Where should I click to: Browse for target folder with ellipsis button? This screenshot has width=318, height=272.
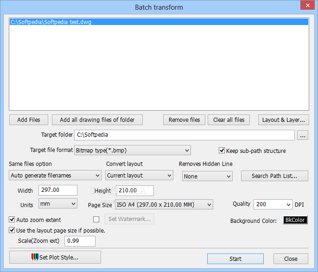(303, 135)
